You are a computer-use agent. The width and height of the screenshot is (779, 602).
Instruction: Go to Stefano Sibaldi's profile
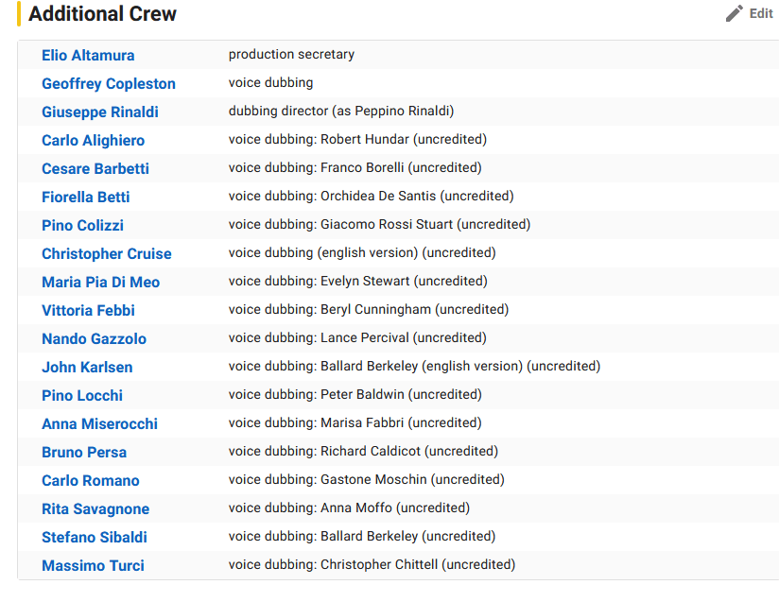[95, 537]
